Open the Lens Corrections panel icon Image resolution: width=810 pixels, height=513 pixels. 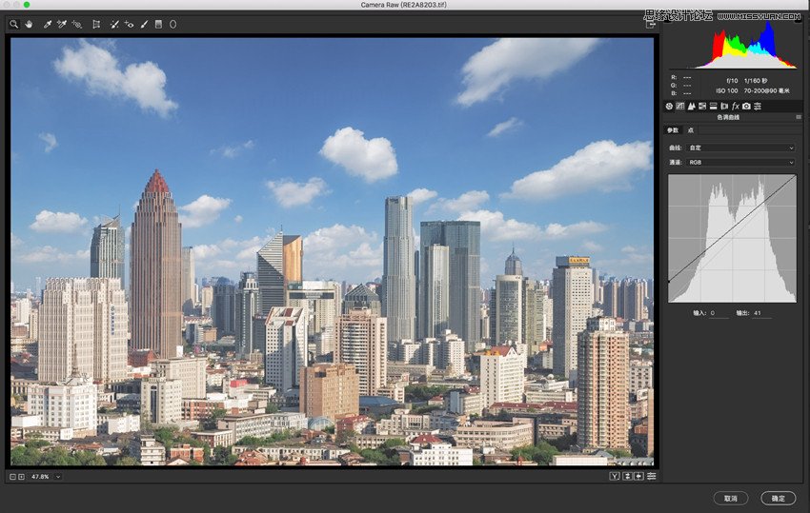(724, 107)
